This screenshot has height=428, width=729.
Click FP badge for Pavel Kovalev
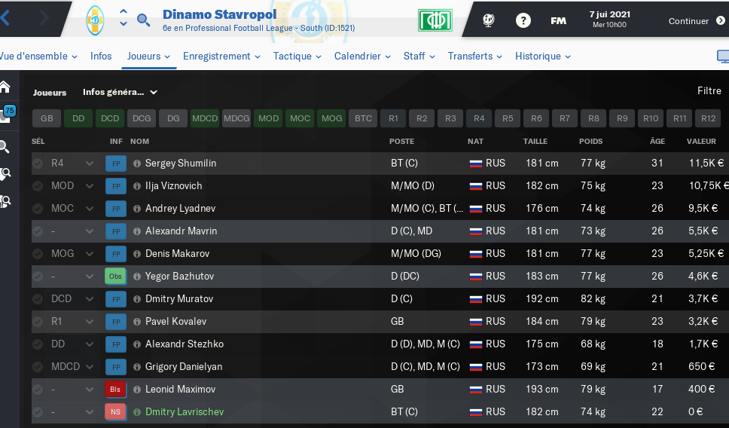tap(116, 322)
